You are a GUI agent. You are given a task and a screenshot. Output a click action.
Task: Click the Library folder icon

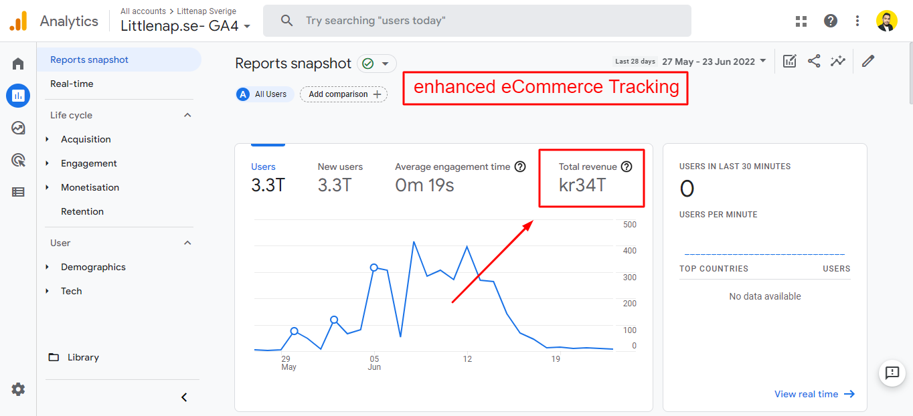click(x=54, y=357)
